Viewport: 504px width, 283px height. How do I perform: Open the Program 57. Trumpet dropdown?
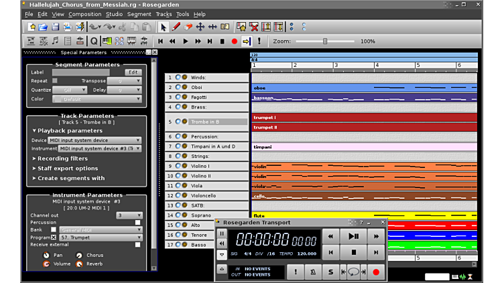(x=101, y=237)
